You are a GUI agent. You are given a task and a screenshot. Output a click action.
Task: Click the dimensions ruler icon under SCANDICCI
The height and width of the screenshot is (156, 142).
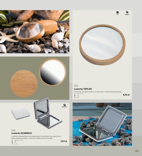tap(12, 140)
